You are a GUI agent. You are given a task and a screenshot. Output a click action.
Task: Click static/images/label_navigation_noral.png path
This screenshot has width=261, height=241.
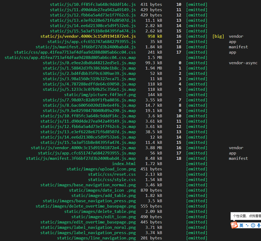click(88, 227)
